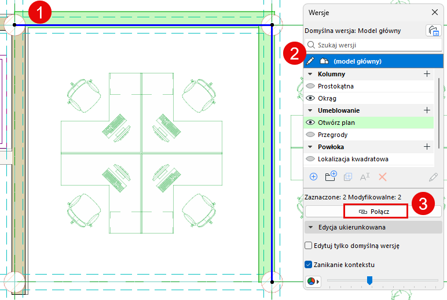The image size is (447, 300).
Task: Collapse the Umeblowanie group
Action: 310,110
